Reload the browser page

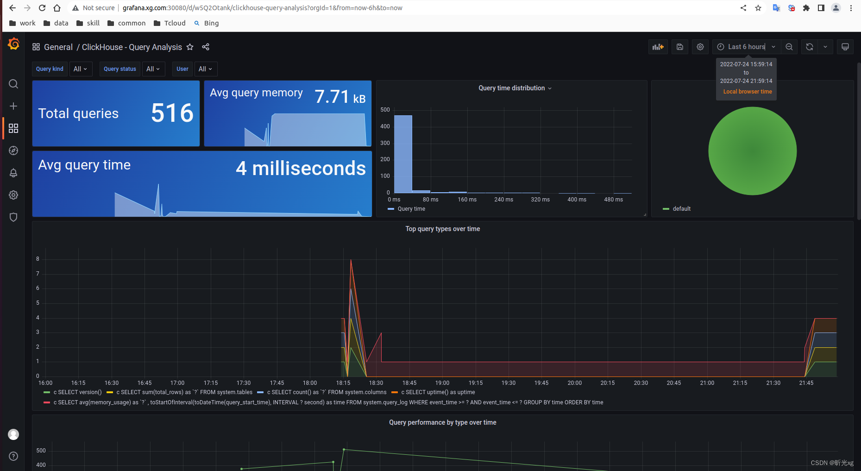(x=42, y=8)
